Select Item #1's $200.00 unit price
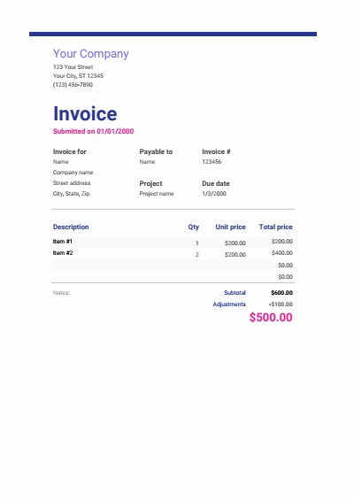Viewport: 354px width, 501px height. point(235,243)
